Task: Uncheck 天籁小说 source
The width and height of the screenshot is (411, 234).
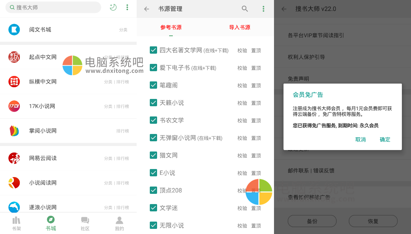Action: click(x=153, y=103)
